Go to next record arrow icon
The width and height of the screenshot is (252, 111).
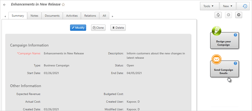(x=239, y=15)
